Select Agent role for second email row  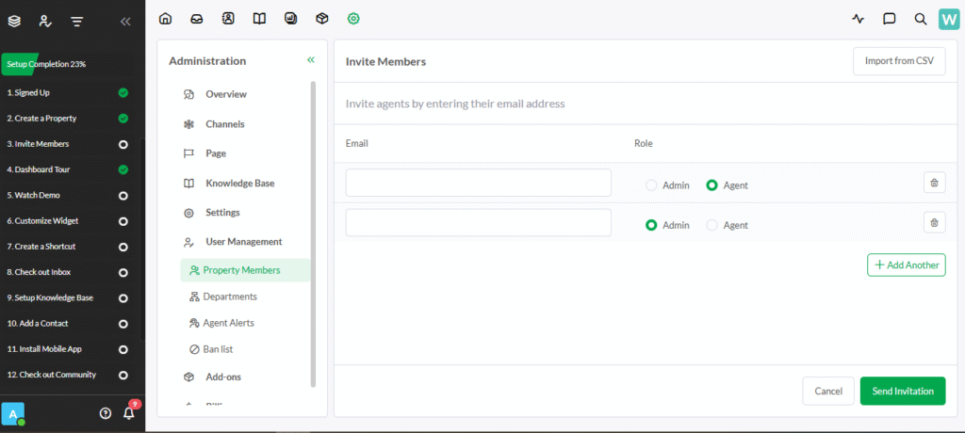click(712, 225)
